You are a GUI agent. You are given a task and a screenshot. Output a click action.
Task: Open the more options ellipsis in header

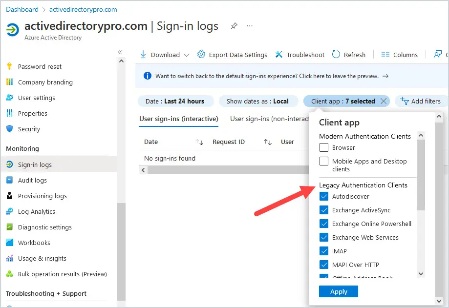(250, 26)
